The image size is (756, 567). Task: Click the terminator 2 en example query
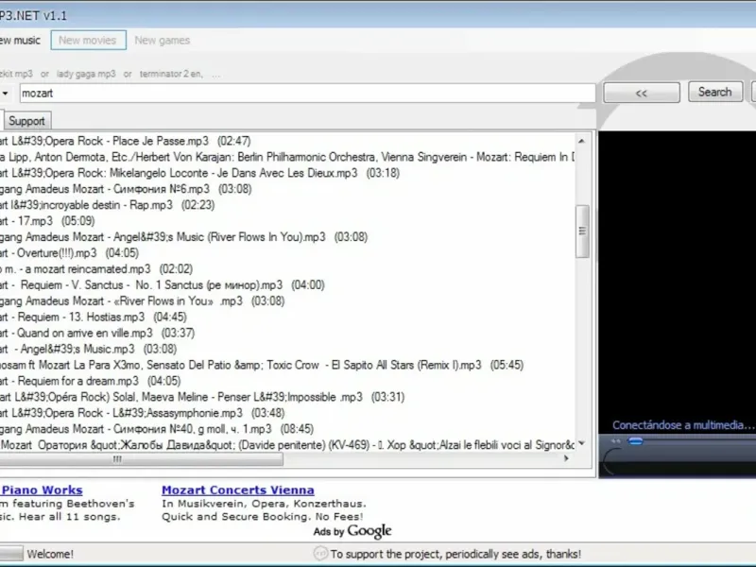pyautogui.click(x=171, y=74)
